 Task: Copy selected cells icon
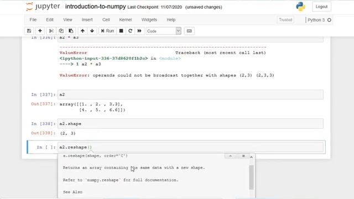coord(61,31)
